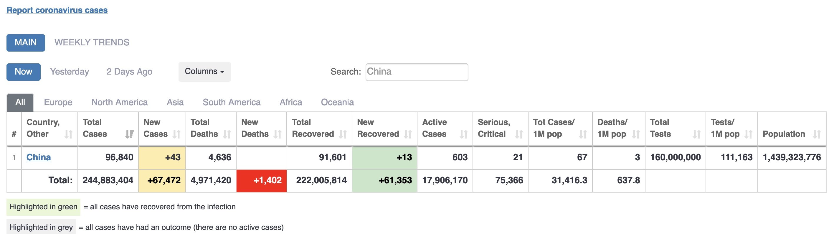Sort table by Country, Other column icon

click(69, 134)
